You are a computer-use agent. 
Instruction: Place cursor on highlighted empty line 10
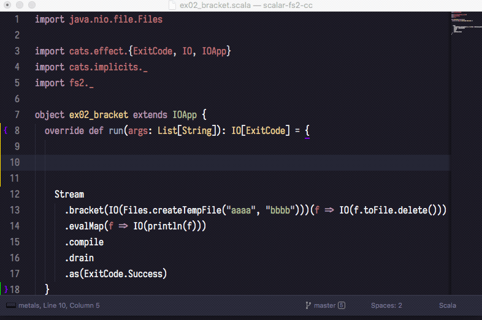pyautogui.click(x=225, y=162)
